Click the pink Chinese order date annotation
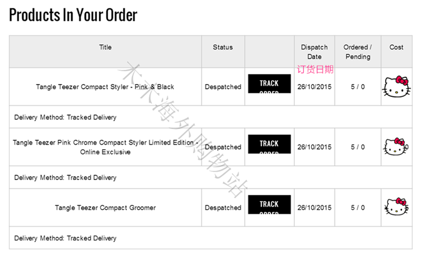Image resolution: width=421 pixels, height=253 pixels. [x=315, y=70]
